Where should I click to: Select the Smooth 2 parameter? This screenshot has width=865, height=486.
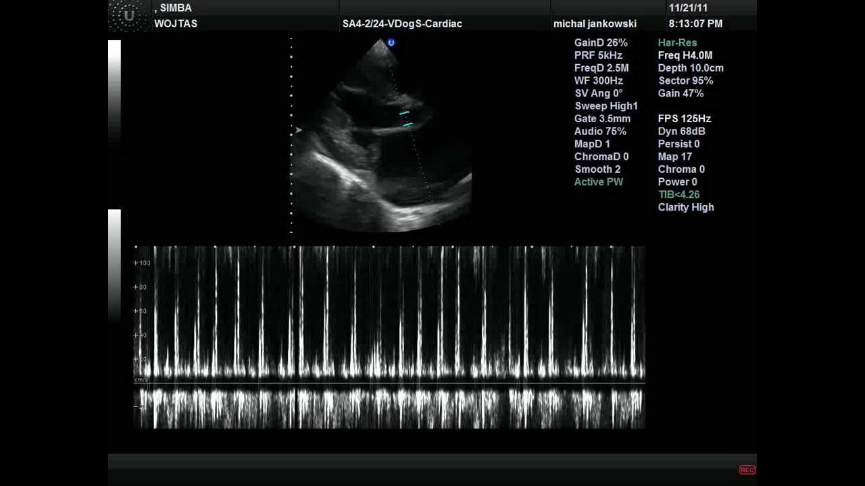(x=597, y=169)
